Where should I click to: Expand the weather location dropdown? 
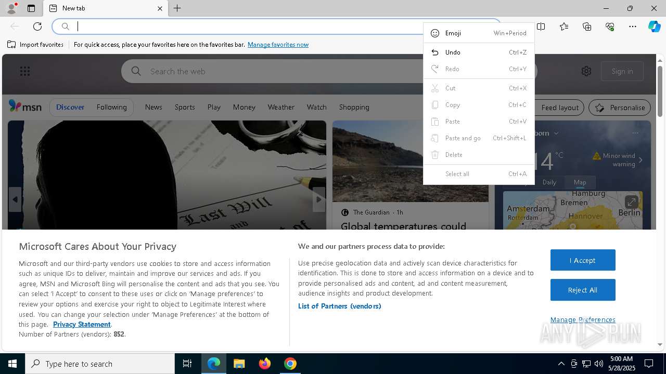pos(556,133)
